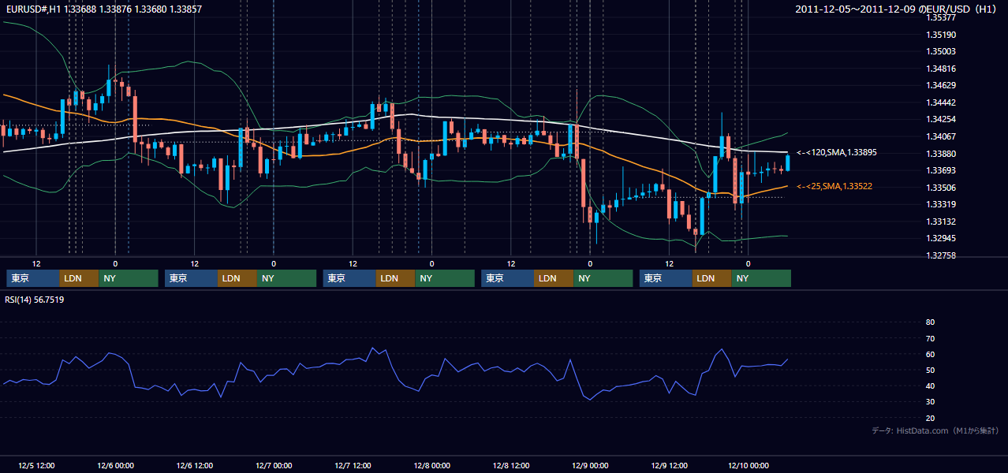This screenshot has width=1008, height=473.
Task: Select price axis value 1.33506
Action: pos(941,188)
